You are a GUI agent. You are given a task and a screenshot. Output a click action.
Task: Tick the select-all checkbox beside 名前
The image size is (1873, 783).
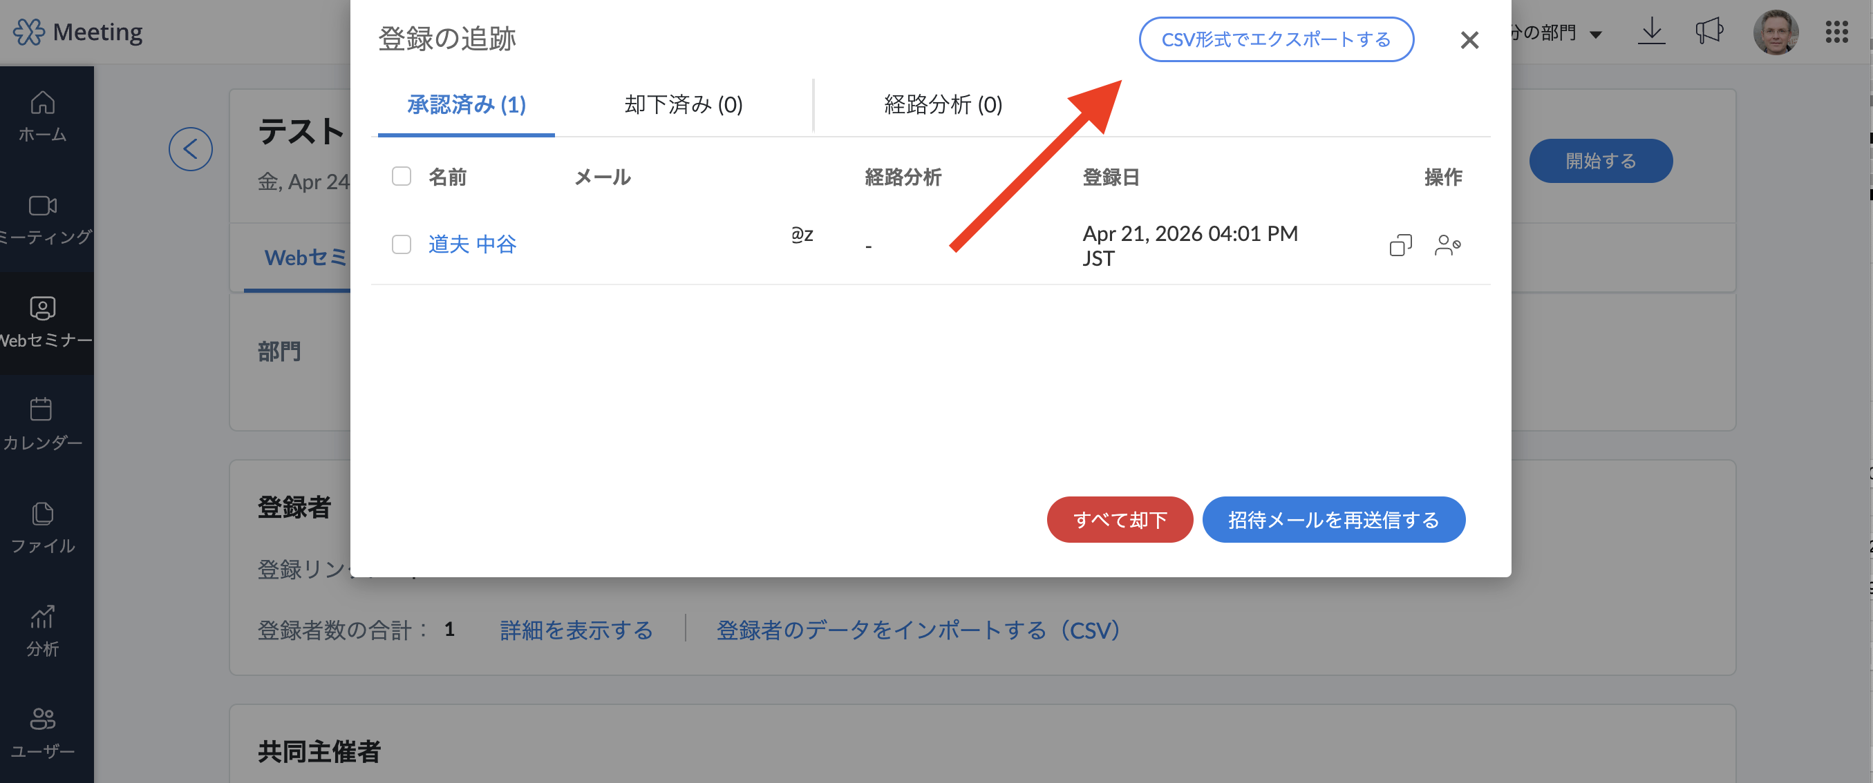pyautogui.click(x=402, y=177)
